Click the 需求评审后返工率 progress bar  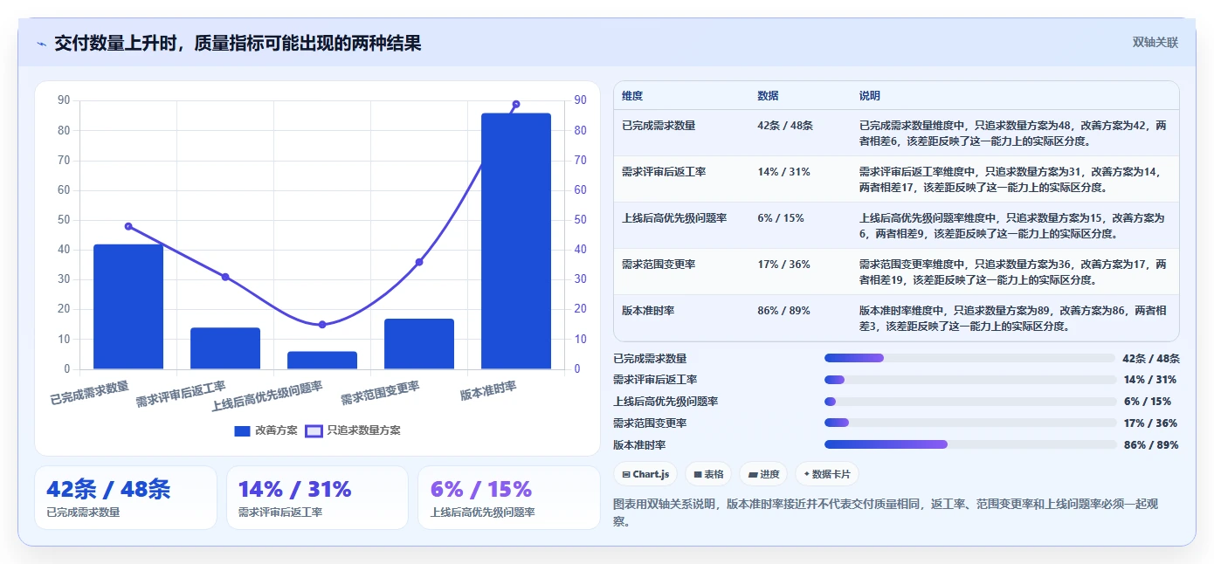(970, 380)
